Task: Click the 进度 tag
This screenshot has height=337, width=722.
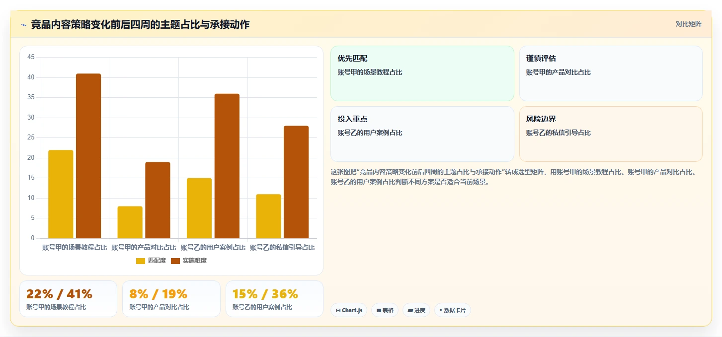Action: point(416,310)
